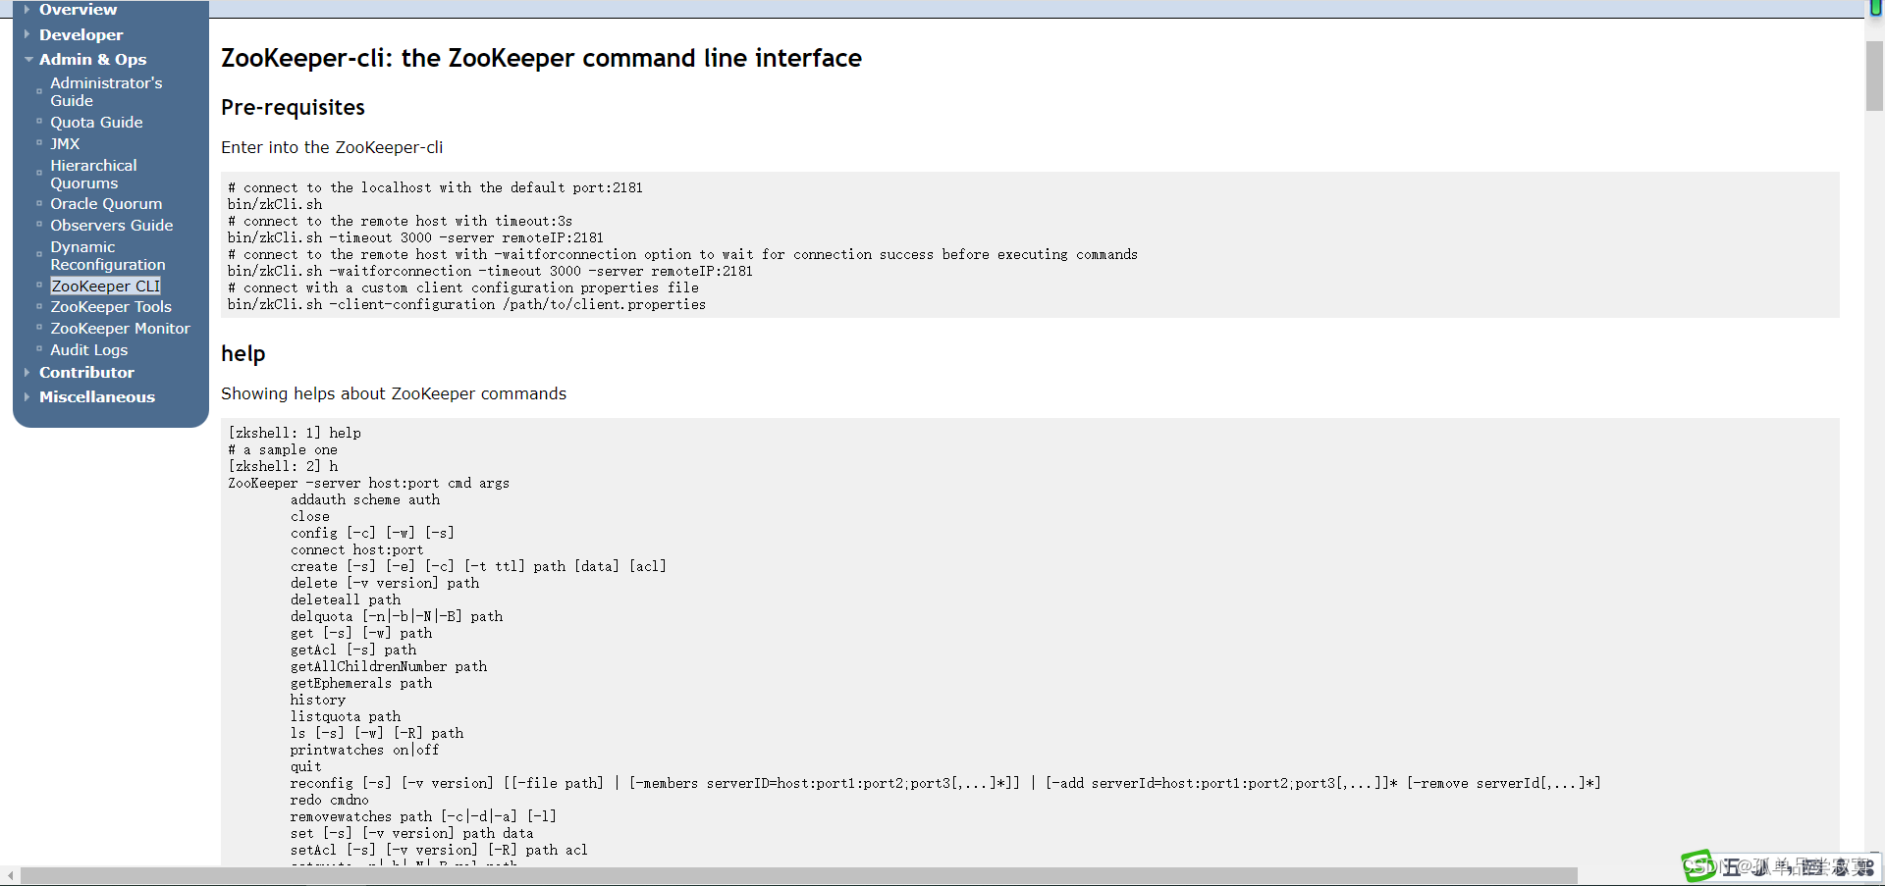Open the Administrator's Guide link
This screenshot has width=1885, height=886.
[106, 91]
